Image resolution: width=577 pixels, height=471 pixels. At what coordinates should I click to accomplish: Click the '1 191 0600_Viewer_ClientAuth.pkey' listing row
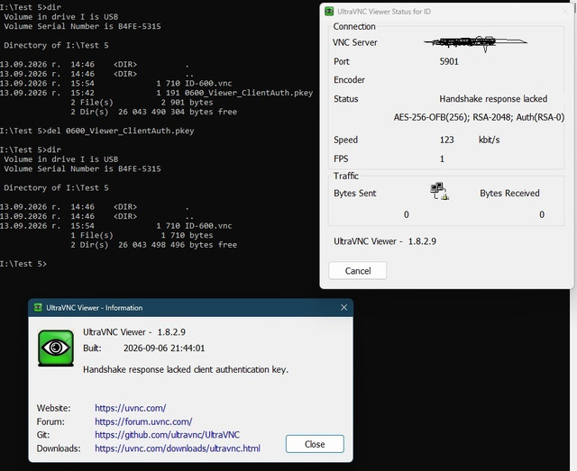(156, 93)
